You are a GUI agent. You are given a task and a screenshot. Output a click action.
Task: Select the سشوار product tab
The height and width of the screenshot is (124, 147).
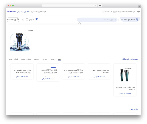[x=36, y=59]
